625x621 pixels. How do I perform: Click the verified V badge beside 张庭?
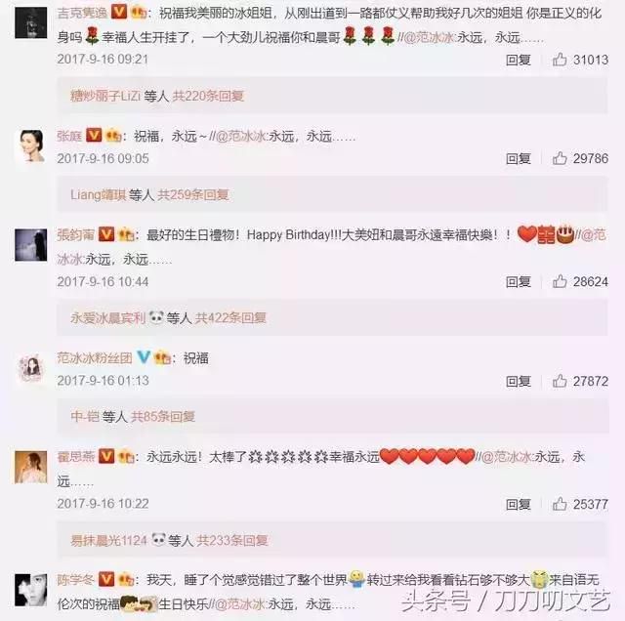tap(94, 136)
